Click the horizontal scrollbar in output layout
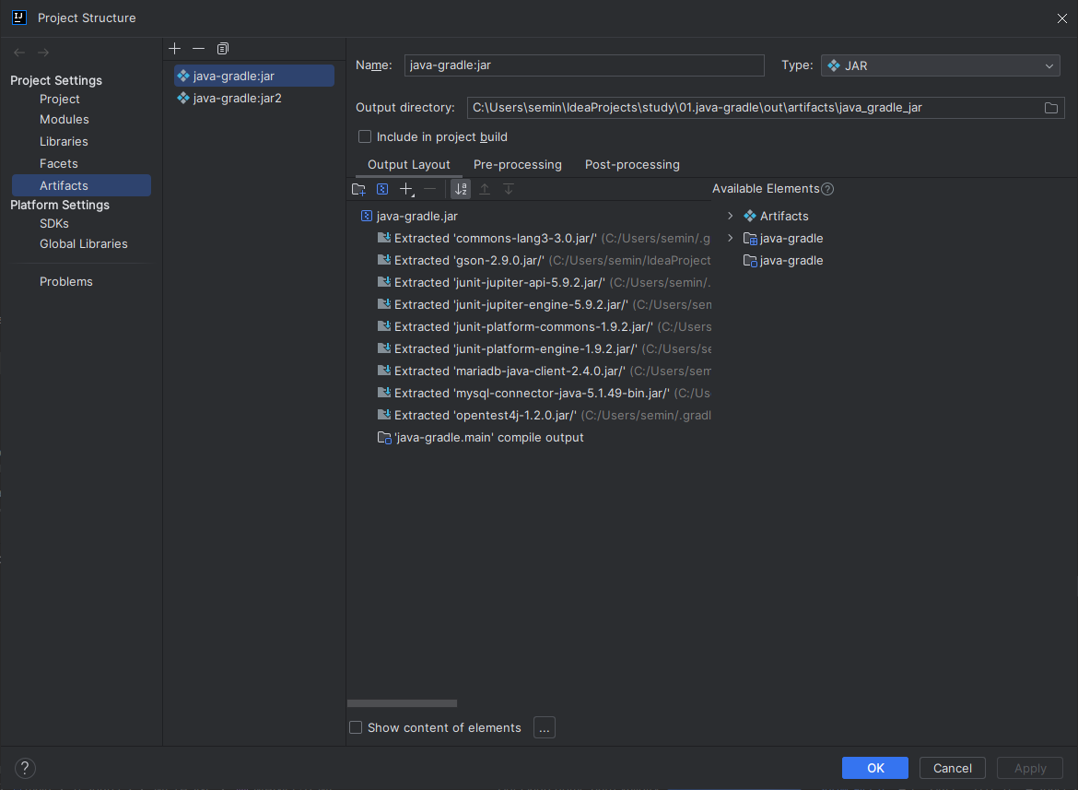The width and height of the screenshot is (1078, 790). tap(403, 703)
